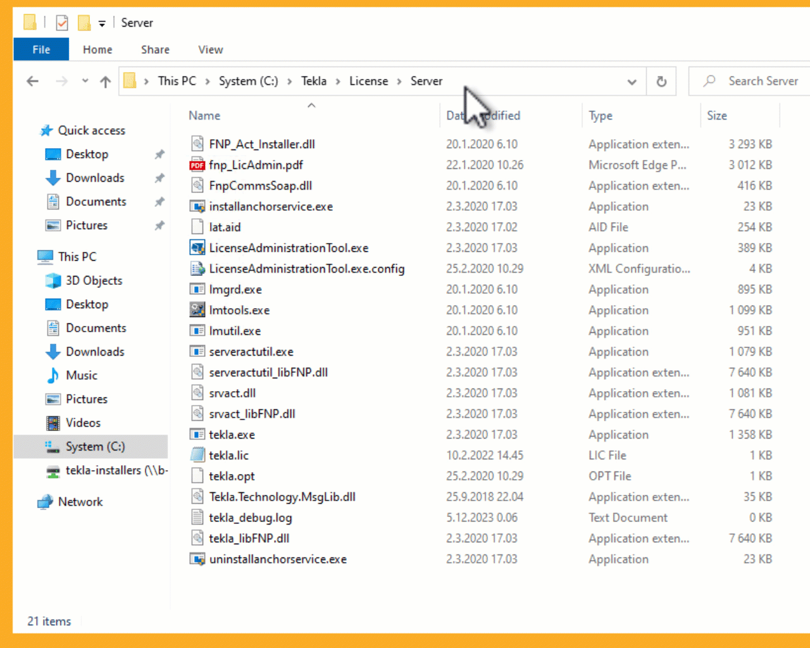Image resolution: width=810 pixels, height=648 pixels.
Task: Unpin Desktop from Quick access
Action: pos(159,154)
